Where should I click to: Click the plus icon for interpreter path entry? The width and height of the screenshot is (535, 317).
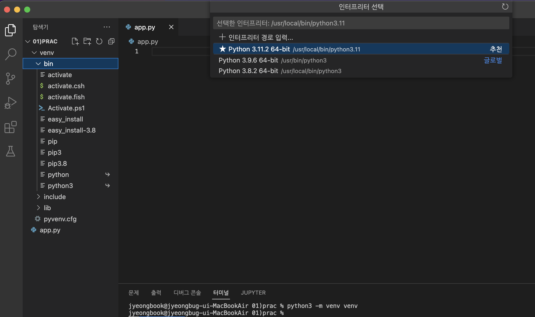pos(222,37)
